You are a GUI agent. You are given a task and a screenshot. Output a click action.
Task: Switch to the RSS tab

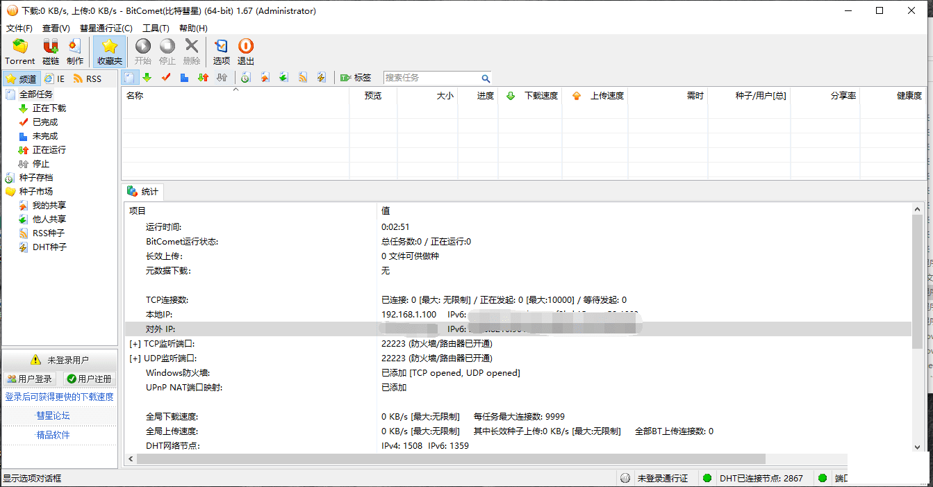(x=88, y=79)
